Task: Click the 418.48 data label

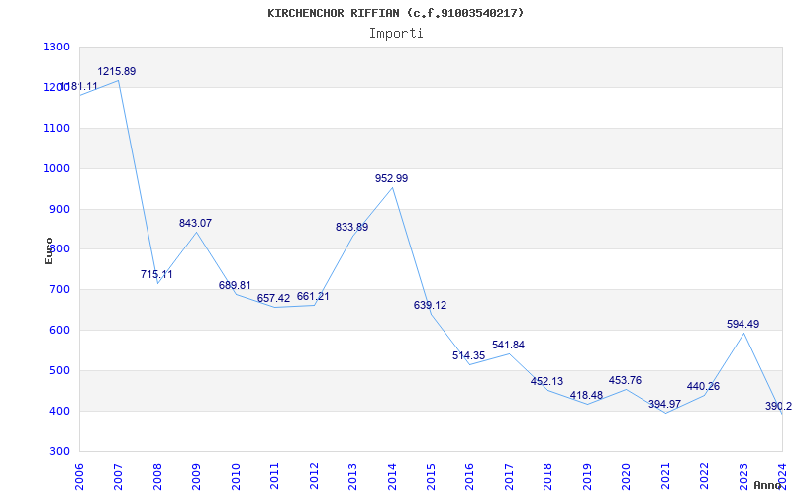Action: click(586, 395)
